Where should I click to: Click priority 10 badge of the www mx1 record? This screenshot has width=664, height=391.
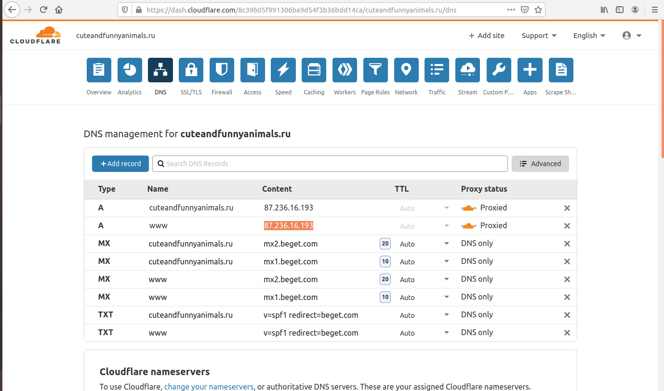(385, 297)
